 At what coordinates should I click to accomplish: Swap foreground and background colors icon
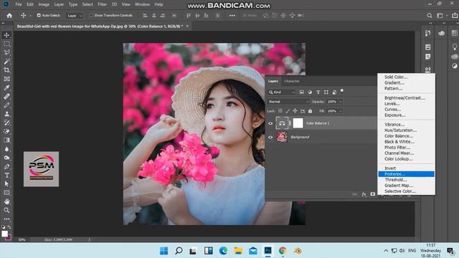tap(9, 227)
